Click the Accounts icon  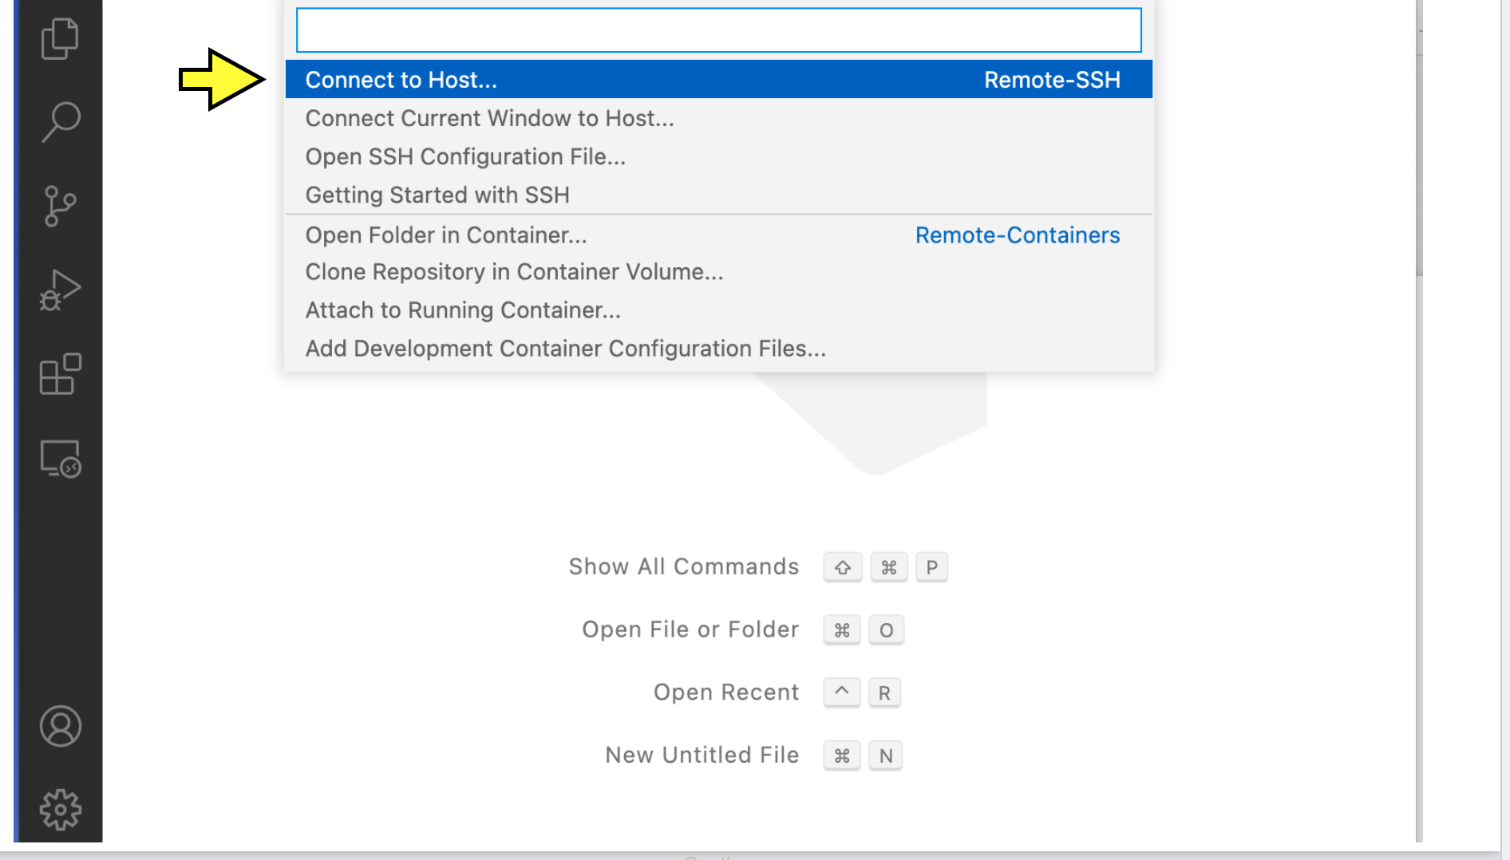coord(60,726)
